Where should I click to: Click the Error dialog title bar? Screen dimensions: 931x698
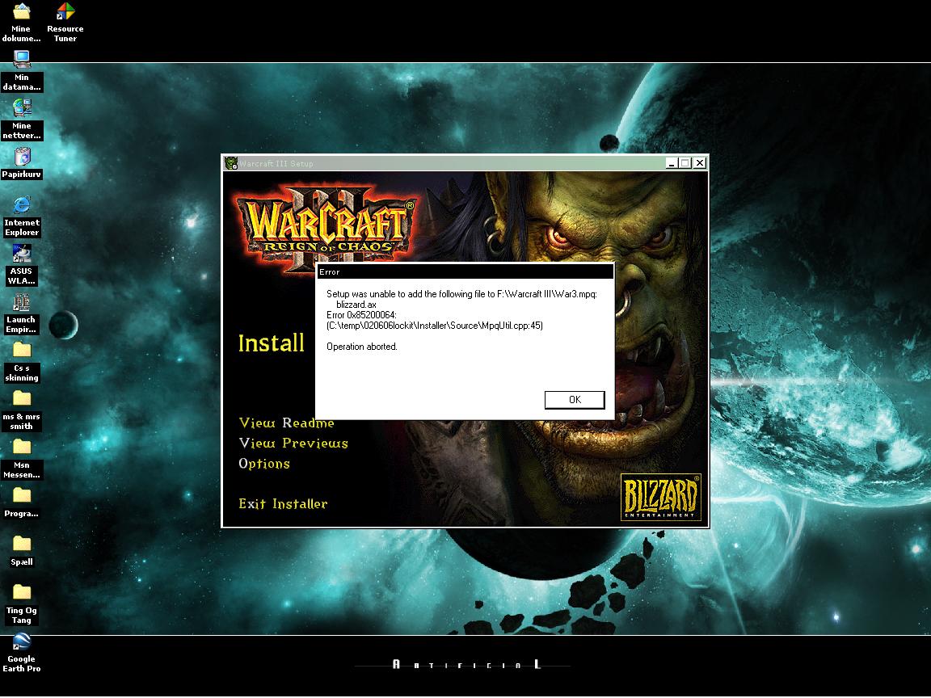[465, 271]
